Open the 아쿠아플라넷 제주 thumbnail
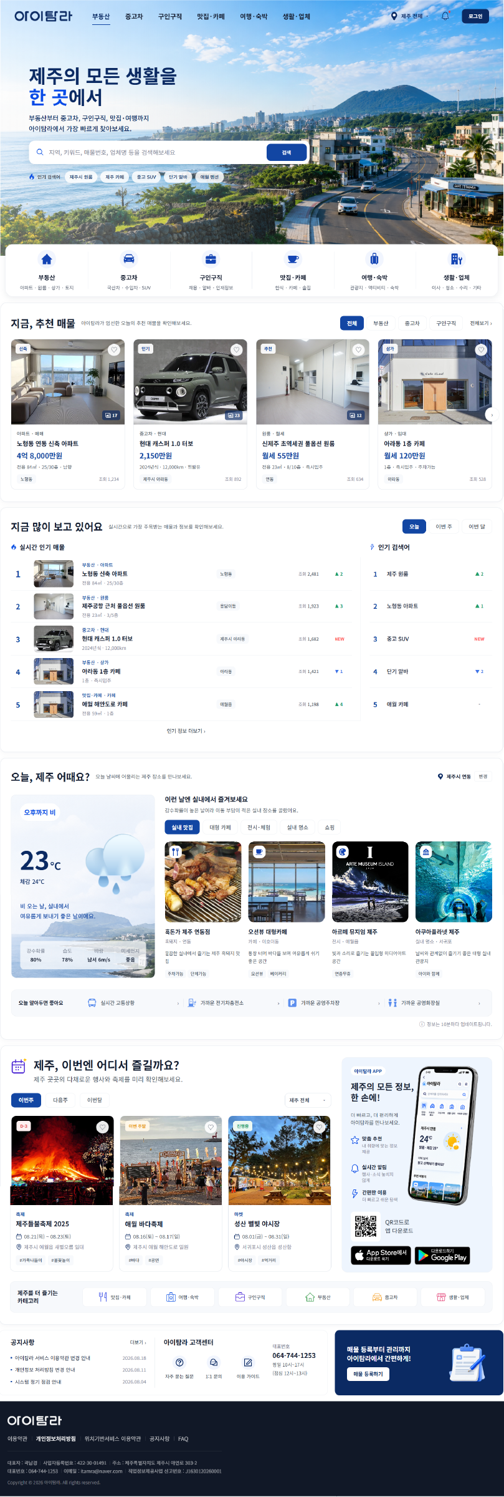 click(x=454, y=881)
